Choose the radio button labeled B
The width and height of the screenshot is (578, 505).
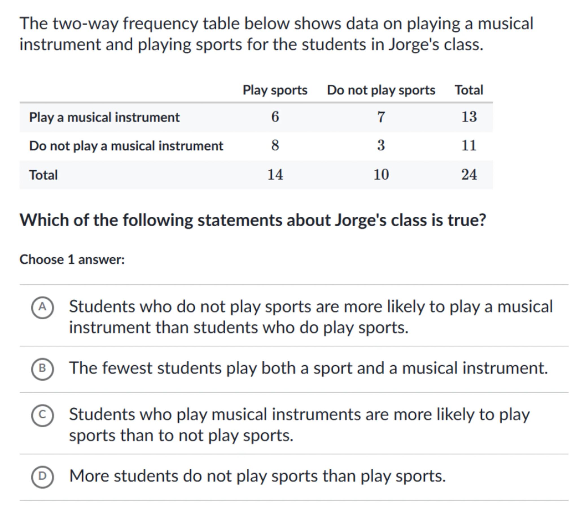42,369
